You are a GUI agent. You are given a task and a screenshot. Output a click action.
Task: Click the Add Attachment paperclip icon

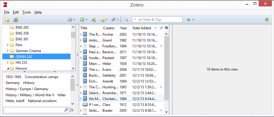point(113,20)
